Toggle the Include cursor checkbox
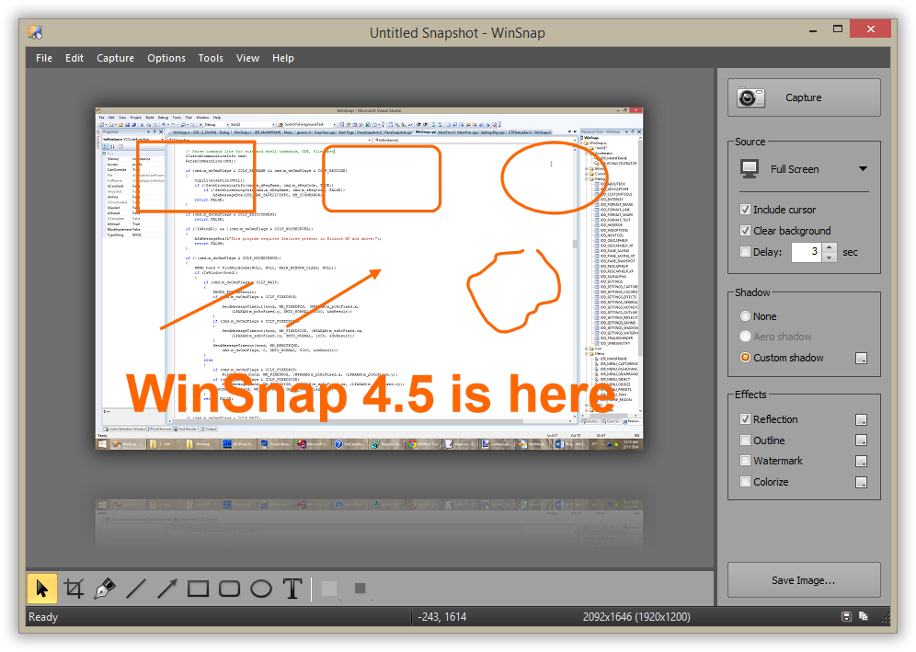The image size is (916, 652). 746,209
